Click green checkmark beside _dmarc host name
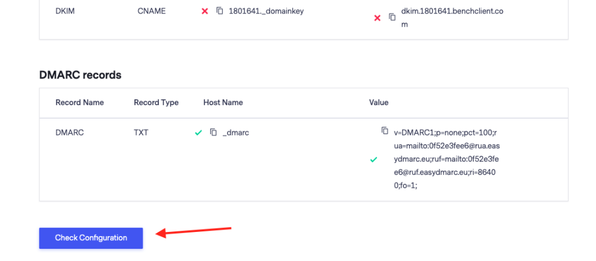 coord(198,133)
